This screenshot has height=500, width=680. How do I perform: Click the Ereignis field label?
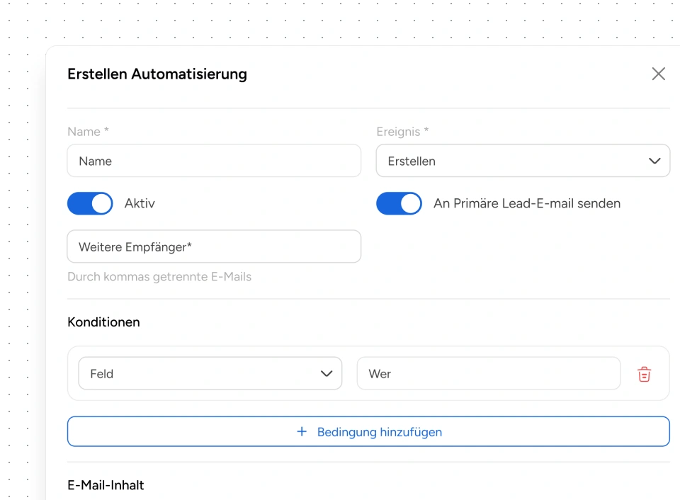(402, 131)
